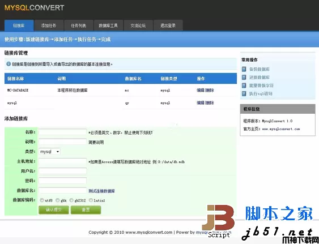The width and height of the screenshot is (319, 244).
Task: Focus the 名称 input field
Action: click(x=63, y=132)
